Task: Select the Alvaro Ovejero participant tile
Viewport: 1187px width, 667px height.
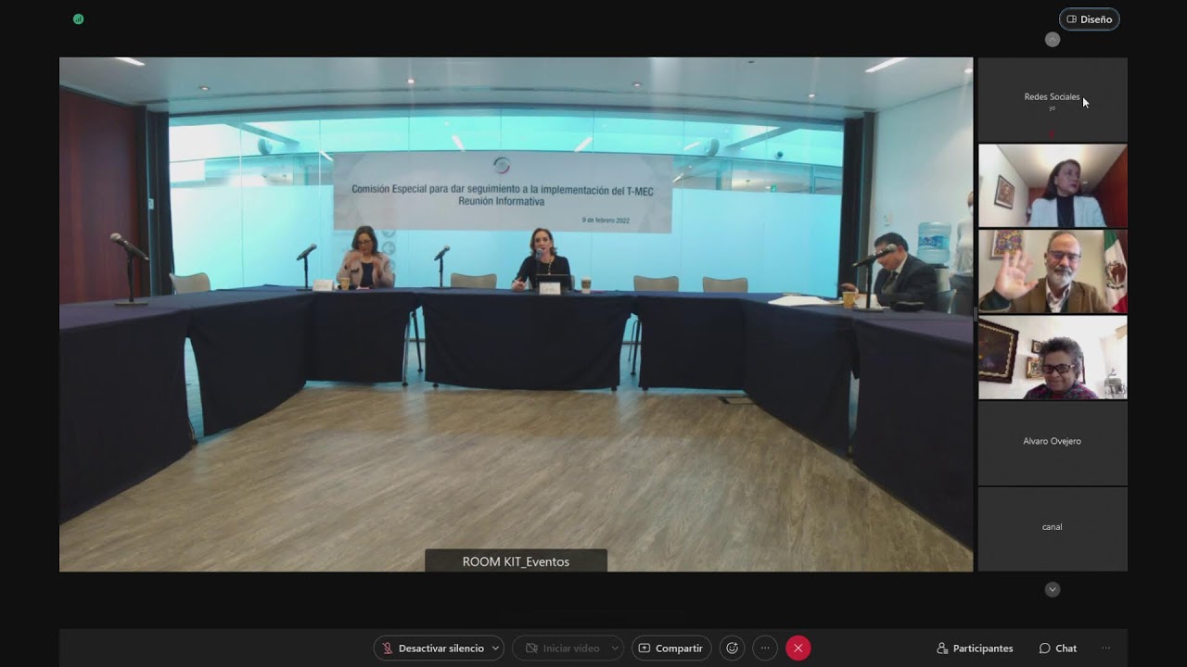Action: [x=1053, y=444]
